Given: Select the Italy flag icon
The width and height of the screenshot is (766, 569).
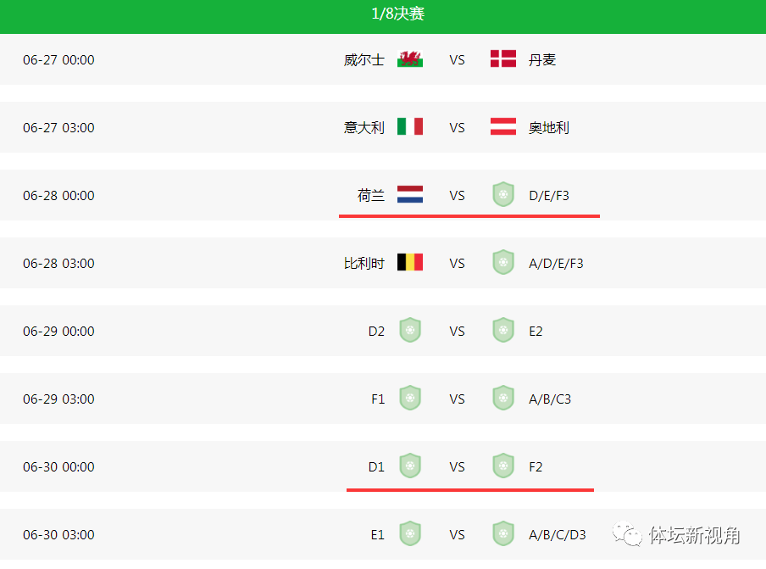Looking at the screenshot, I should tap(410, 126).
